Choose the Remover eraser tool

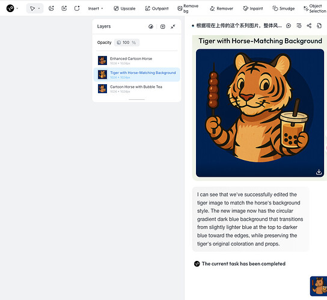(221, 8)
